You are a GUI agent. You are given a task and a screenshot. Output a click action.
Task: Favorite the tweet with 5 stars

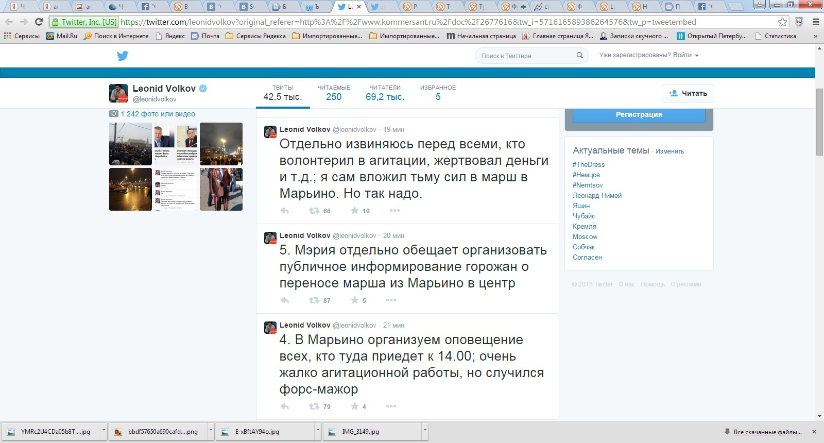click(x=354, y=300)
